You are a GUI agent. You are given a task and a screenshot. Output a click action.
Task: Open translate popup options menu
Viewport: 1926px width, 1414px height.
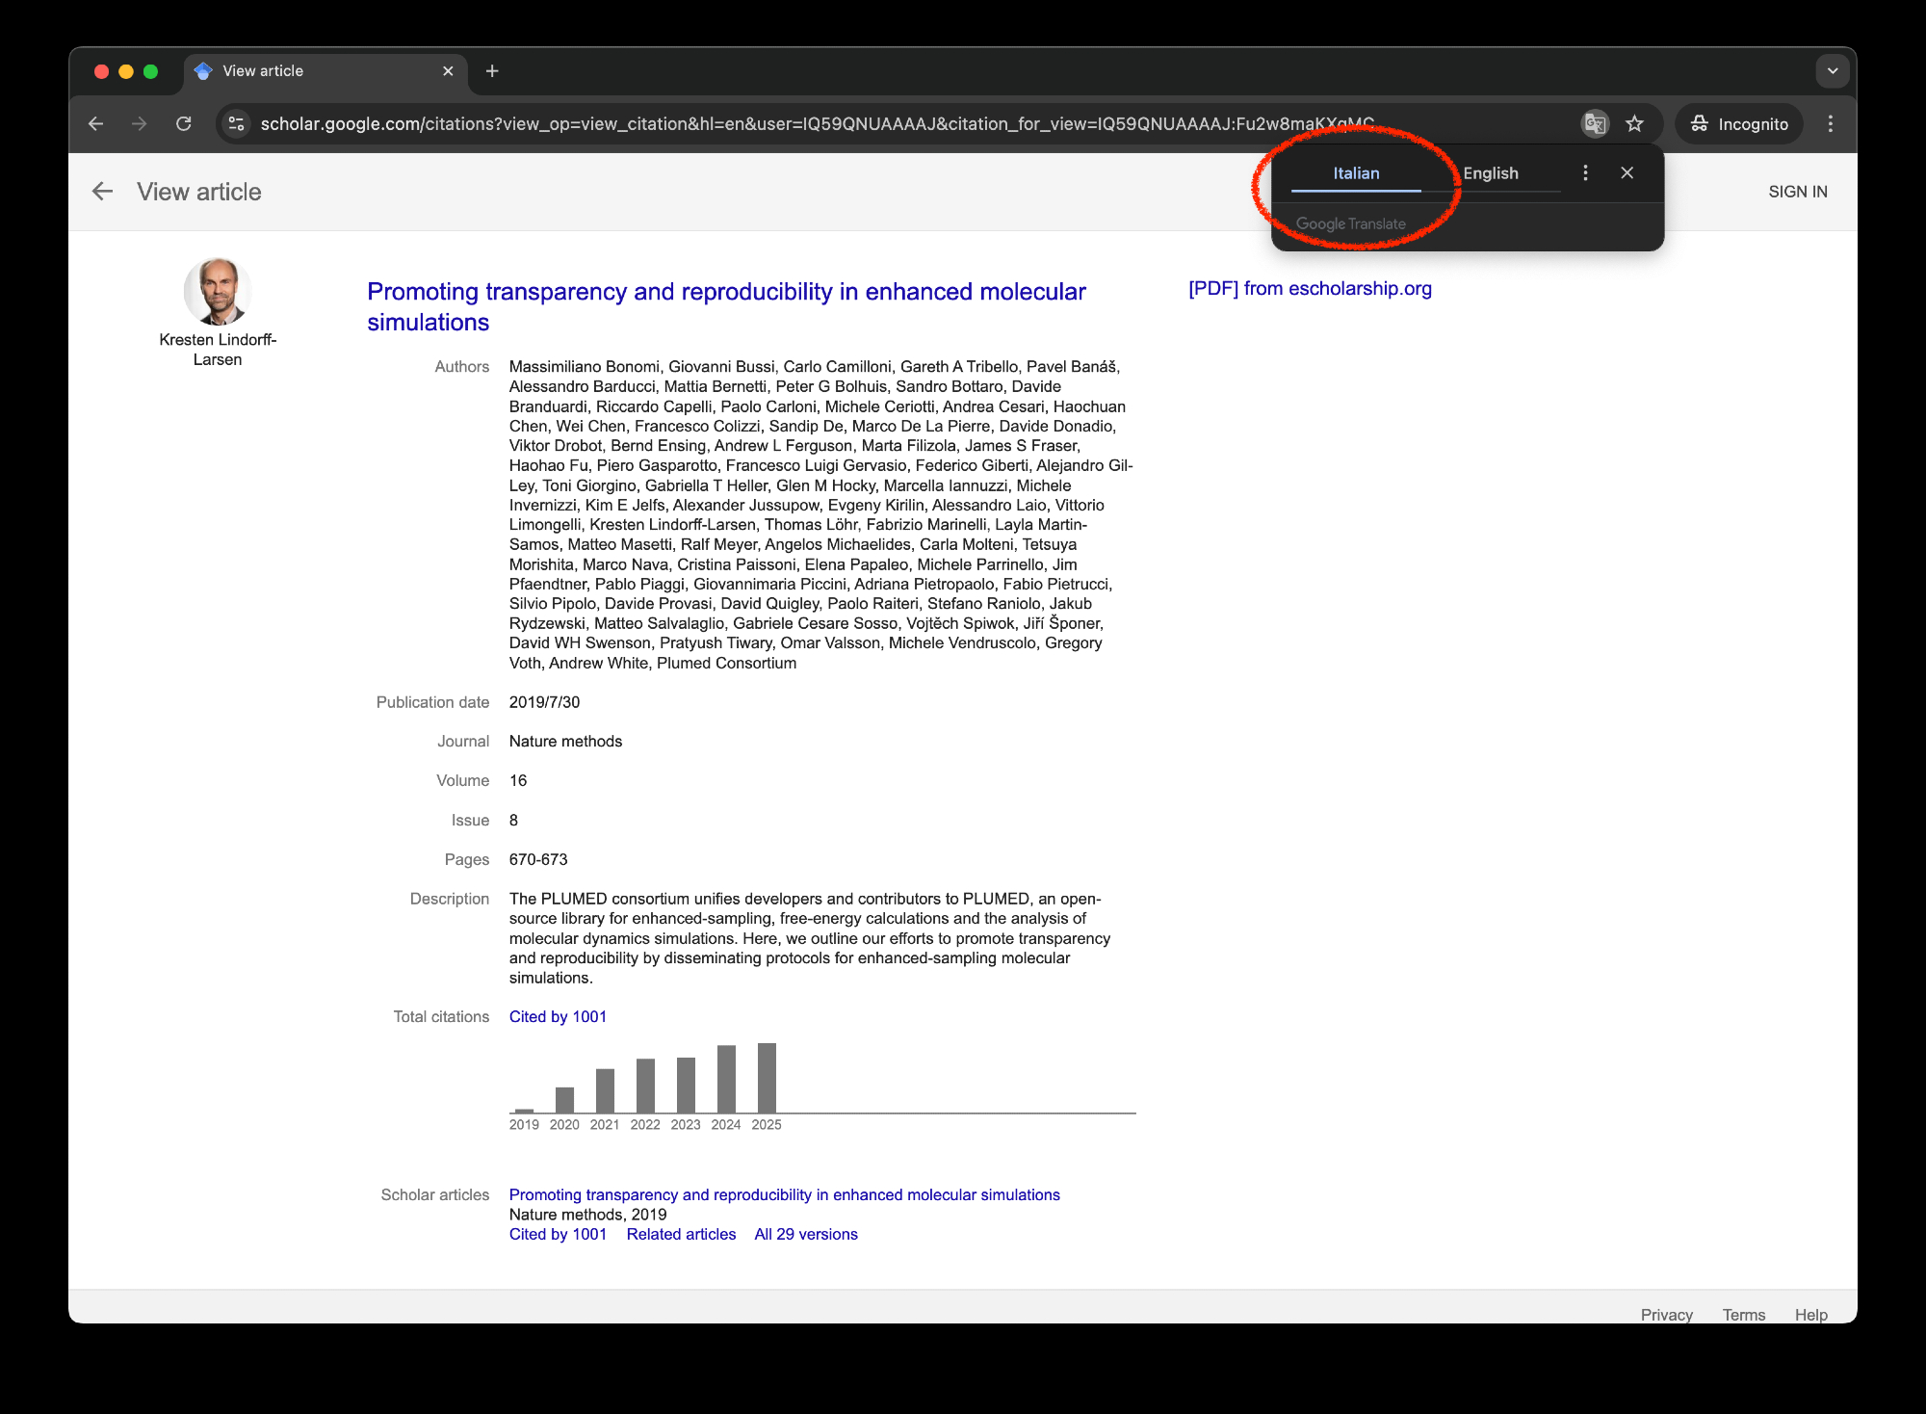coord(1585,172)
